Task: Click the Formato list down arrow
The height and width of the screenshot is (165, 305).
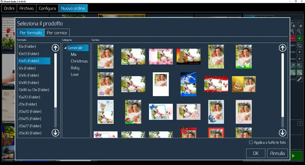Action: pyautogui.click(x=55, y=133)
